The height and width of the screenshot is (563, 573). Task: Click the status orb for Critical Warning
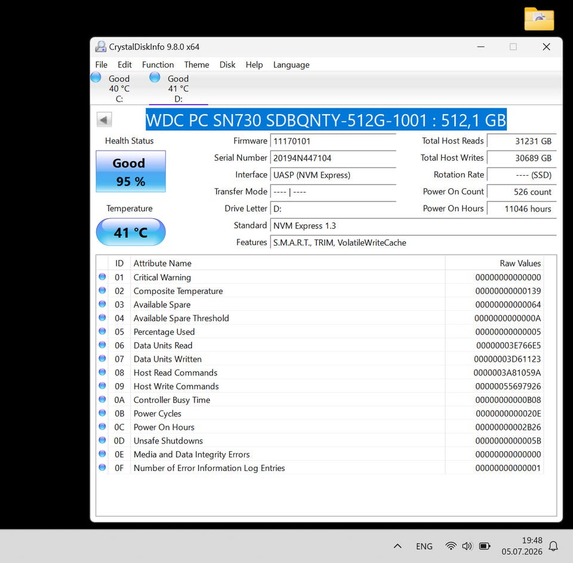[x=102, y=277]
